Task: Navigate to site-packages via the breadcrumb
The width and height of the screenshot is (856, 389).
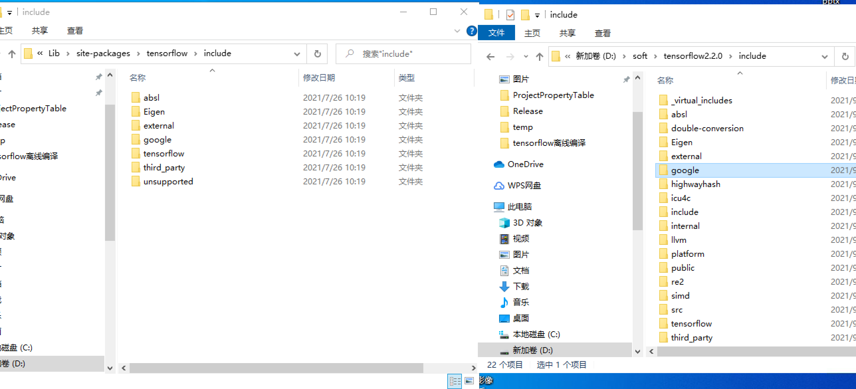Action: (103, 53)
